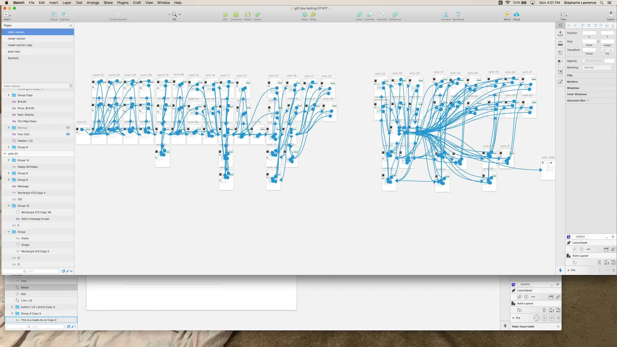Collapse the Group 13 folder
The width and height of the screenshot is (617, 347).
[x=9, y=206]
